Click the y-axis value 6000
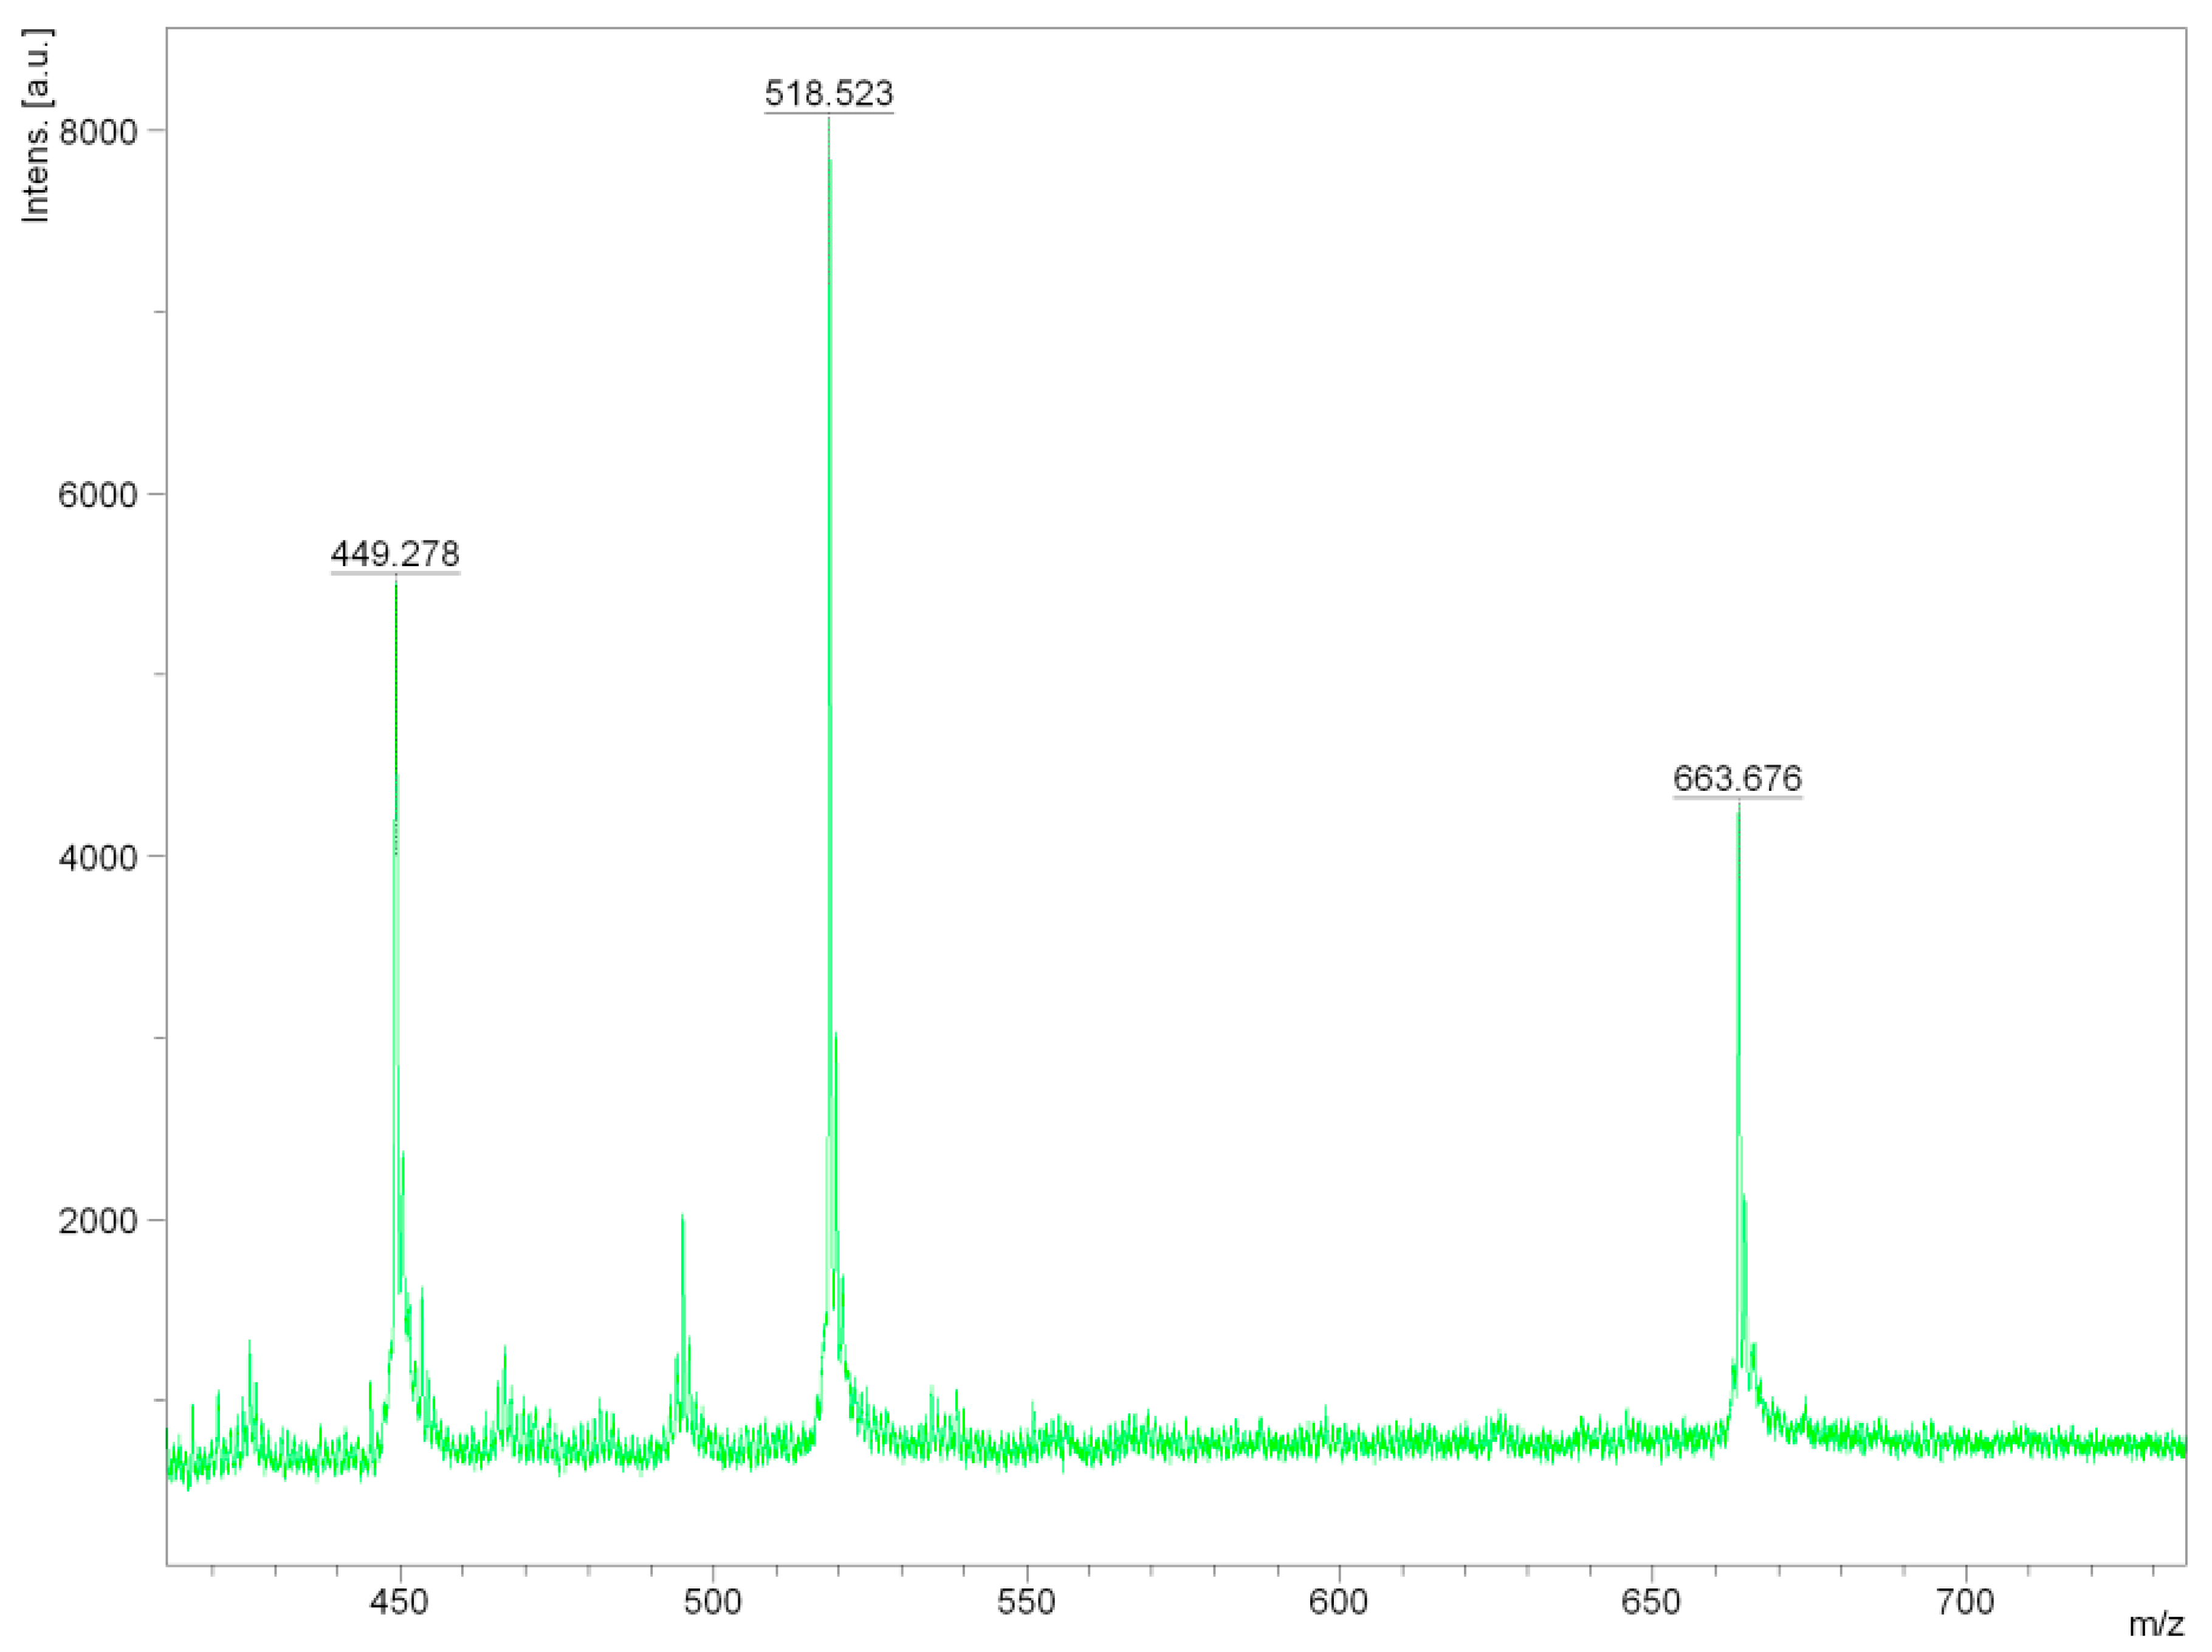2212x1652 pixels. tap(97, 495)
